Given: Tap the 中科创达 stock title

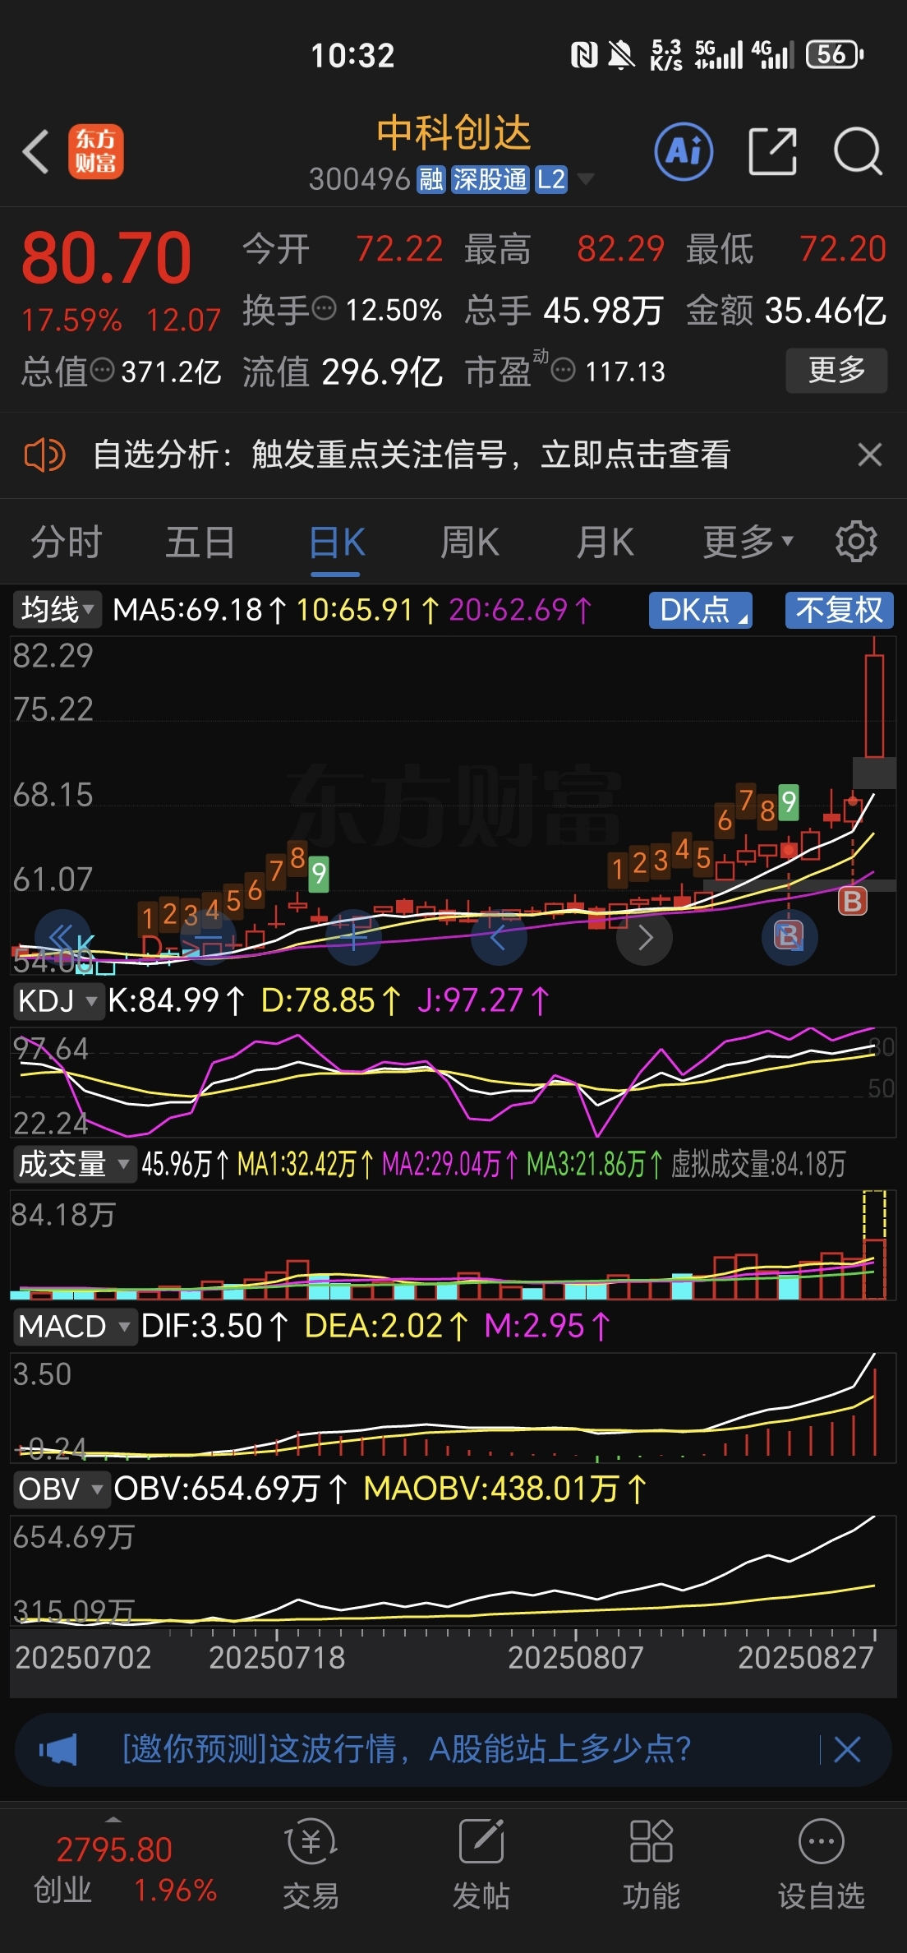Looking at the screenshot, I should click(453, 133).
